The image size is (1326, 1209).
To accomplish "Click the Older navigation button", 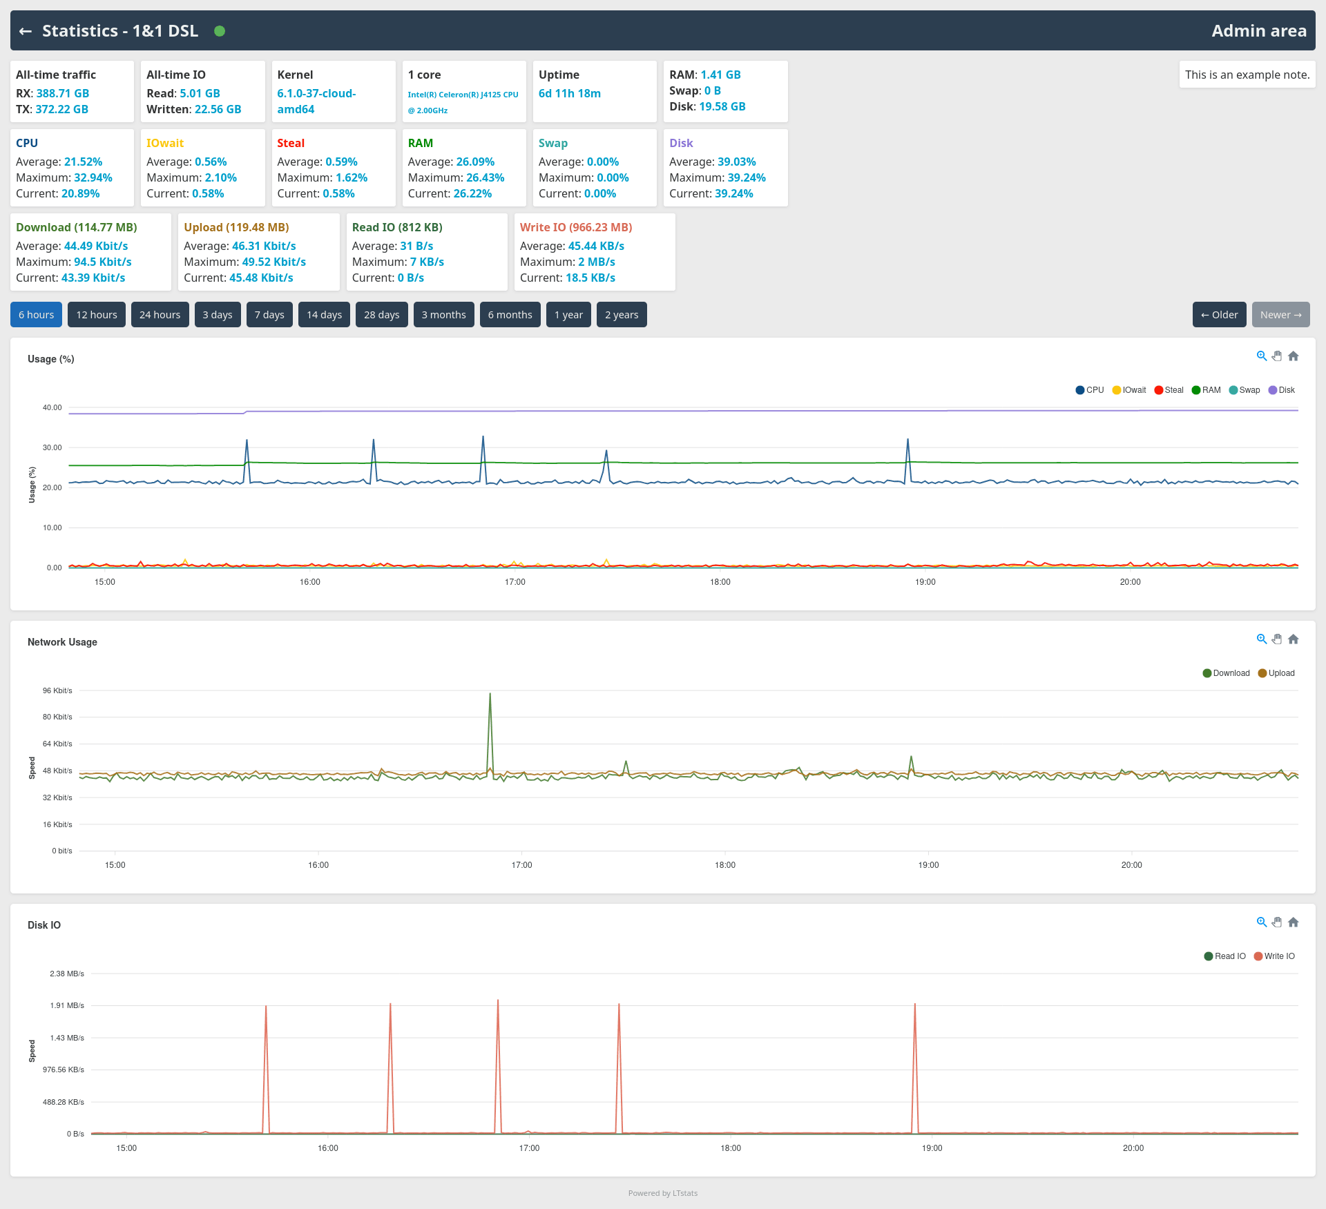I will pyautogui.click(x=1219, y=315).
